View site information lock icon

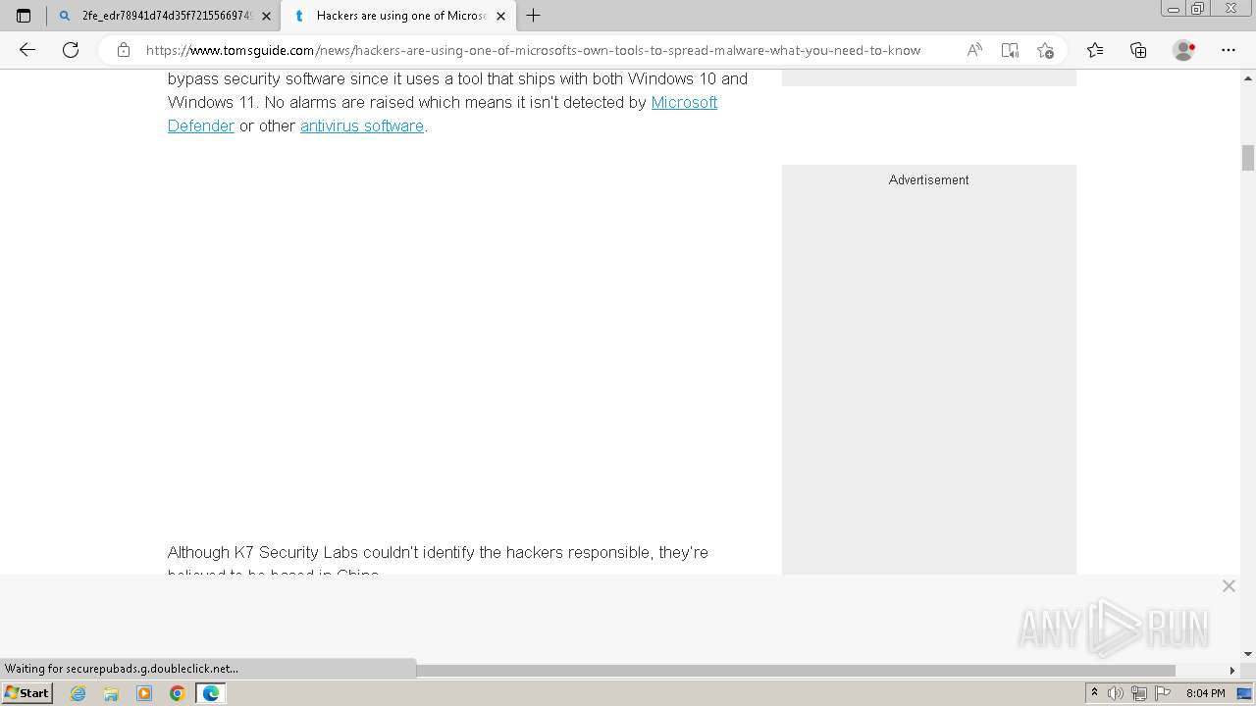pos(124,50)
